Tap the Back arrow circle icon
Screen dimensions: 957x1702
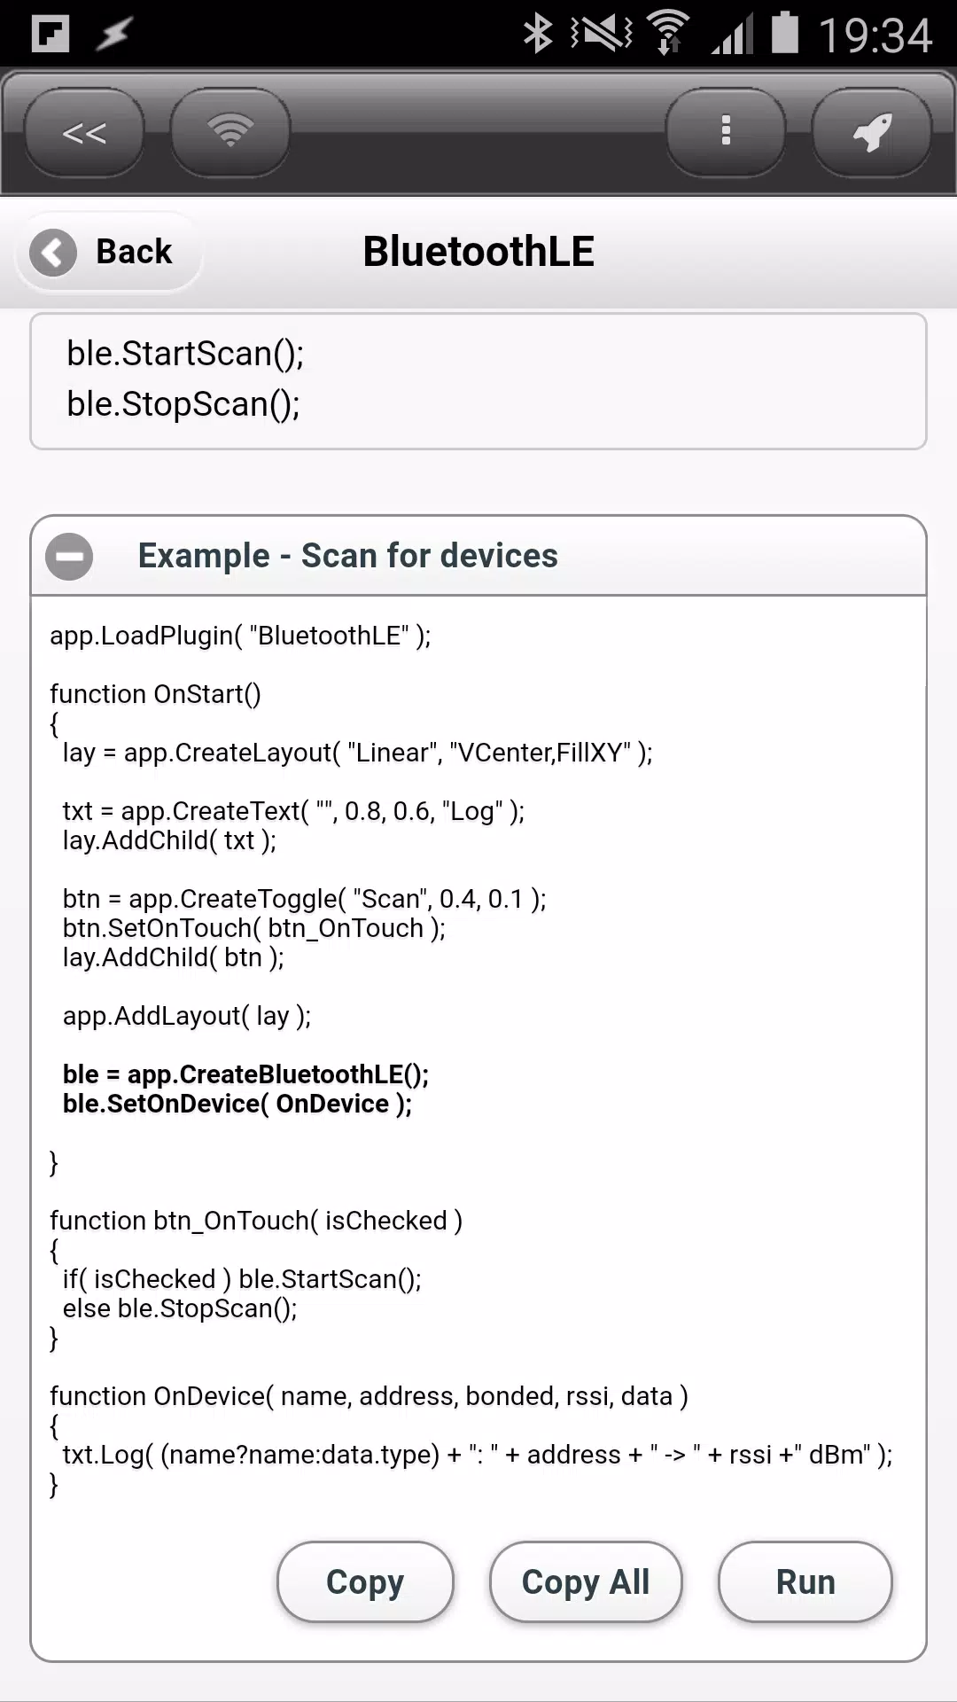53,253
